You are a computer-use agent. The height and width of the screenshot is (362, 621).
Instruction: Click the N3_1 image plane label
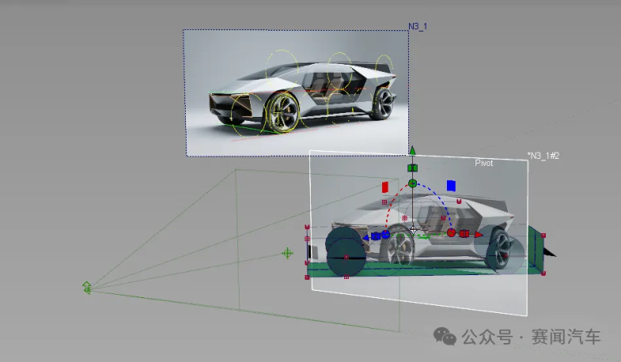(418, 26)
